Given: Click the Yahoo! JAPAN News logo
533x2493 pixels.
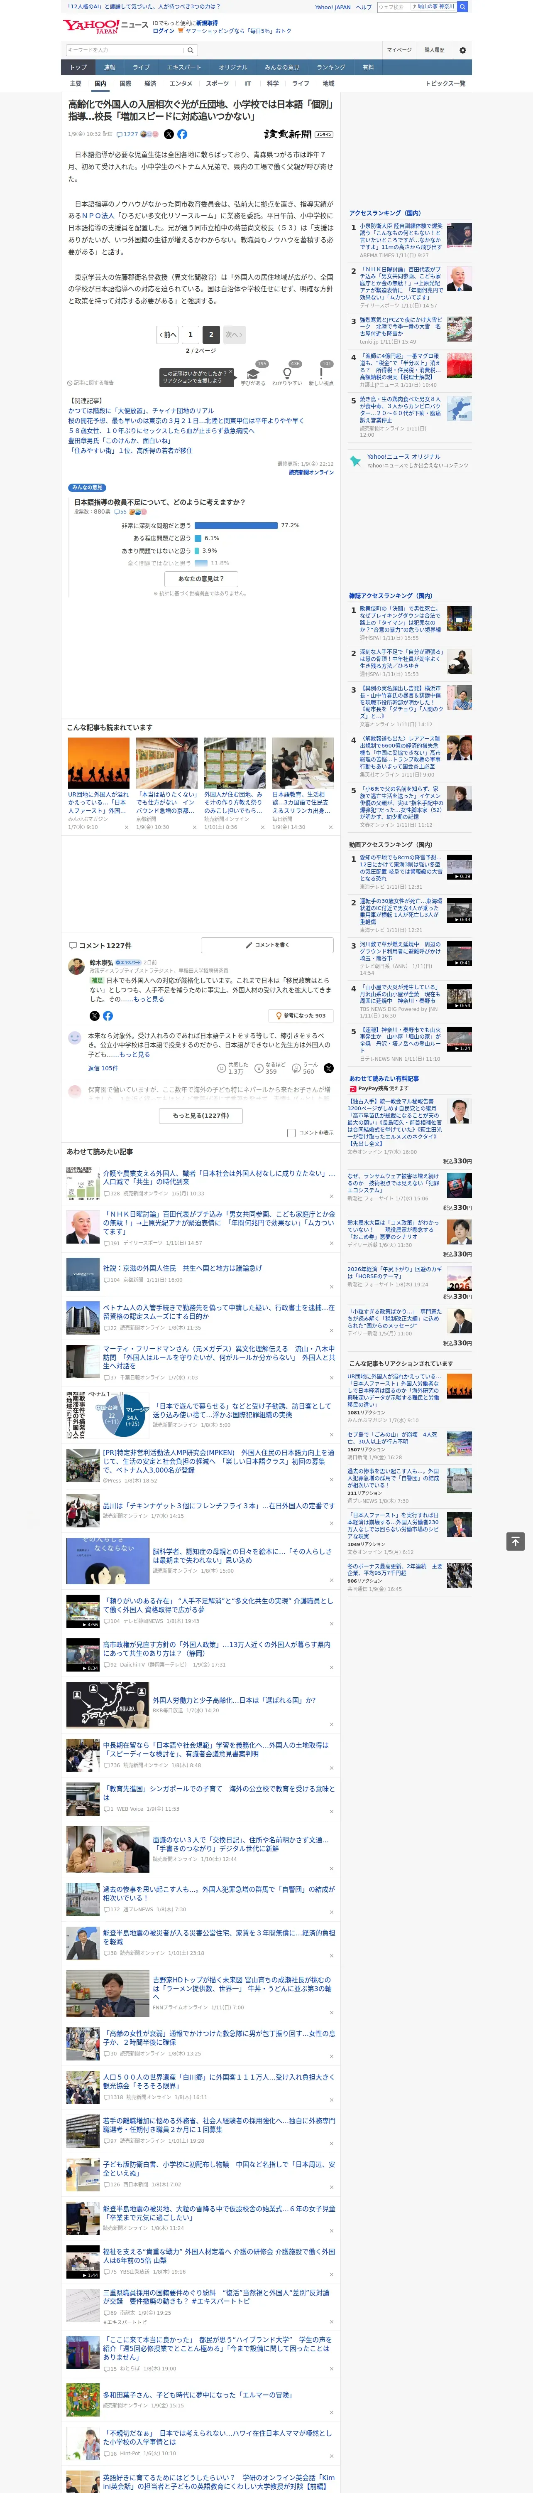Looking at the screenshot, I should click(x=105, y=26).
